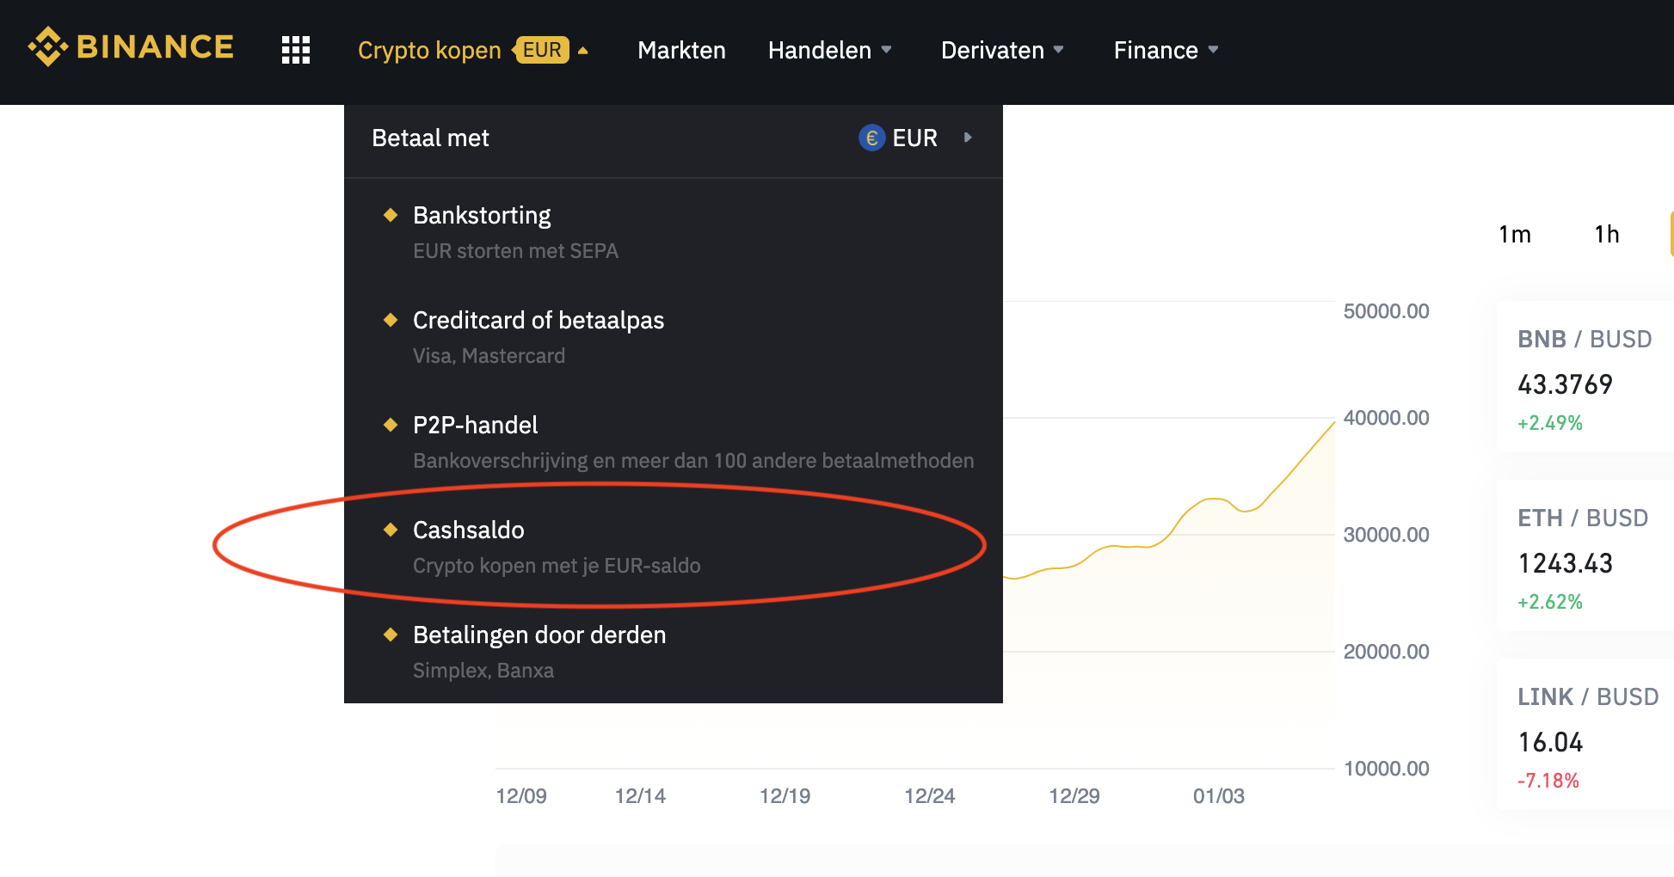
Task: Click the 1243.43 ETH price
Action: point(1565,563)
